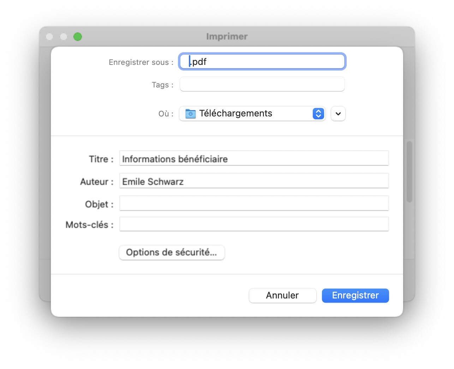Click the "Enregistrer sous :" label
This screenshot has width=454, height=369.
coord(141,62)
